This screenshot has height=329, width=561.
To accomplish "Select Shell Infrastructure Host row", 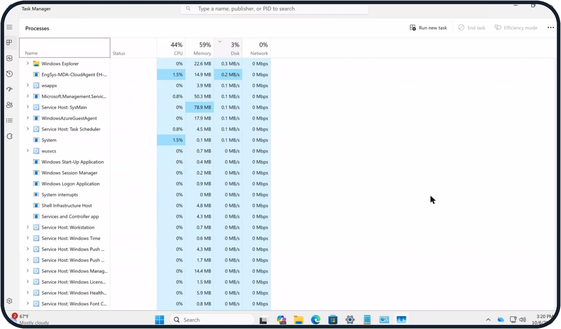I will coord(145,206).
